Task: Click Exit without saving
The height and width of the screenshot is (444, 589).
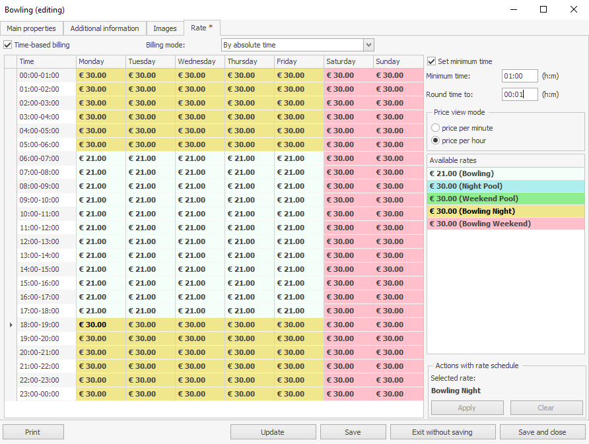Action: tap(442, 432)
